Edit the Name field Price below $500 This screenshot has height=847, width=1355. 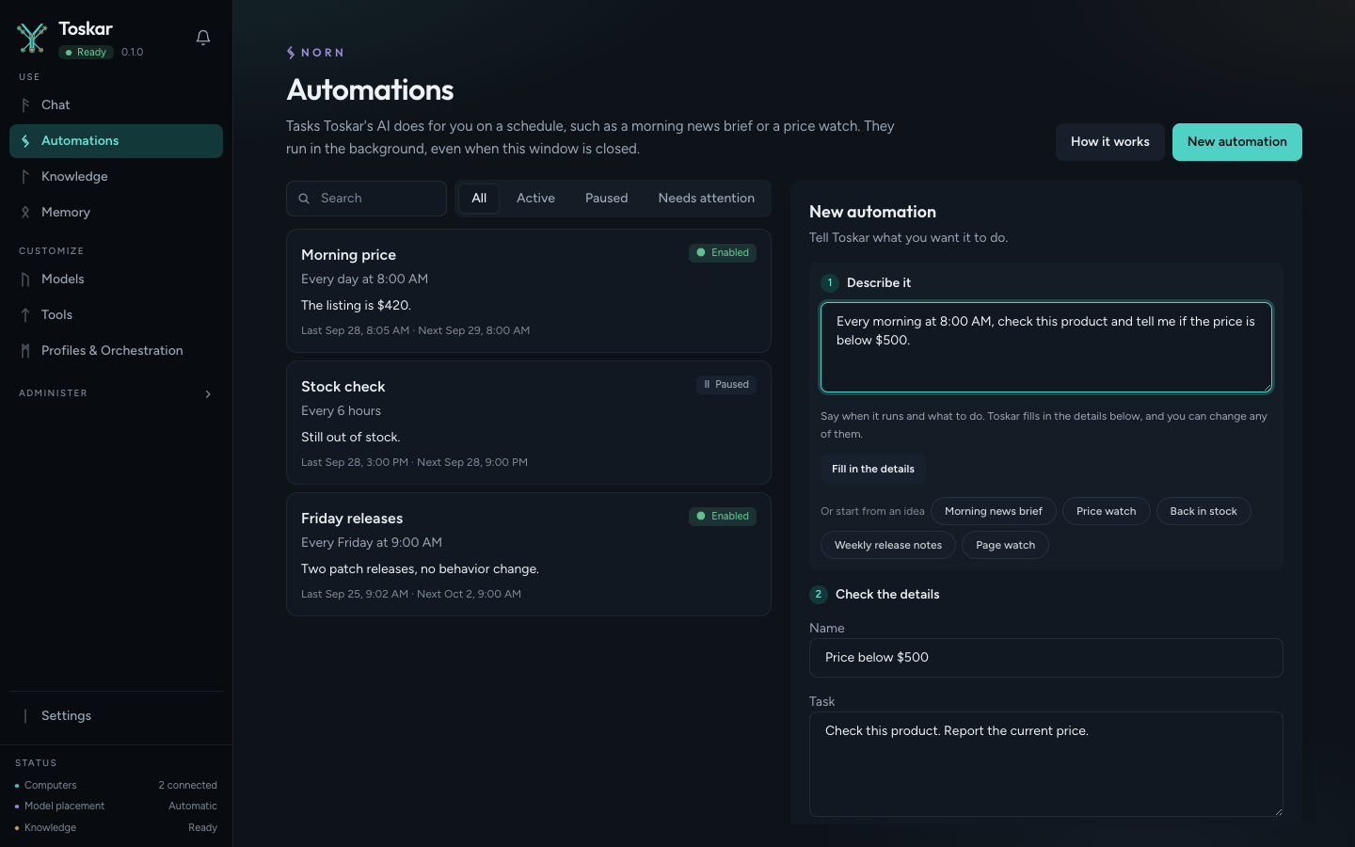pos(1046,658)
